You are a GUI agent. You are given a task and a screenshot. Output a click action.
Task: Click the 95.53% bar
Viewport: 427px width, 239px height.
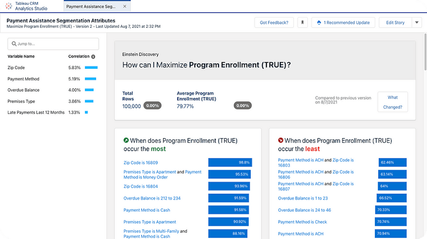tap(229, 174)
